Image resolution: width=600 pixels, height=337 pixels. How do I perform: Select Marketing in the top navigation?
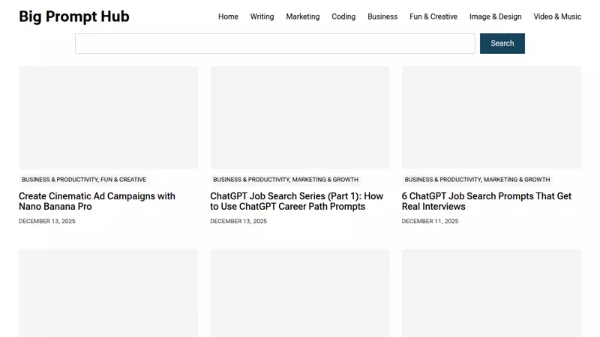click(x=302, y=16)
